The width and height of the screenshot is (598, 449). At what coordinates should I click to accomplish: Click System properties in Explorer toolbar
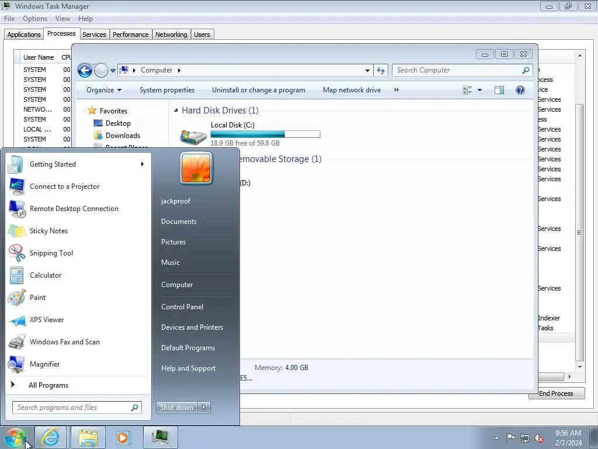[166, 90]
